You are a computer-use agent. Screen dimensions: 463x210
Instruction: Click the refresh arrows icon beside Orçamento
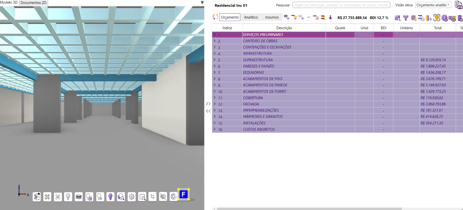(215, 17)
